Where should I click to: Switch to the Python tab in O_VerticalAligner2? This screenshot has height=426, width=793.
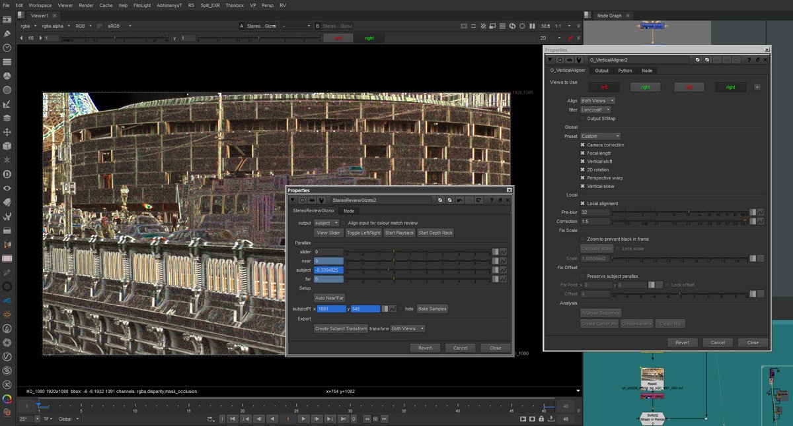pos(624,71)
